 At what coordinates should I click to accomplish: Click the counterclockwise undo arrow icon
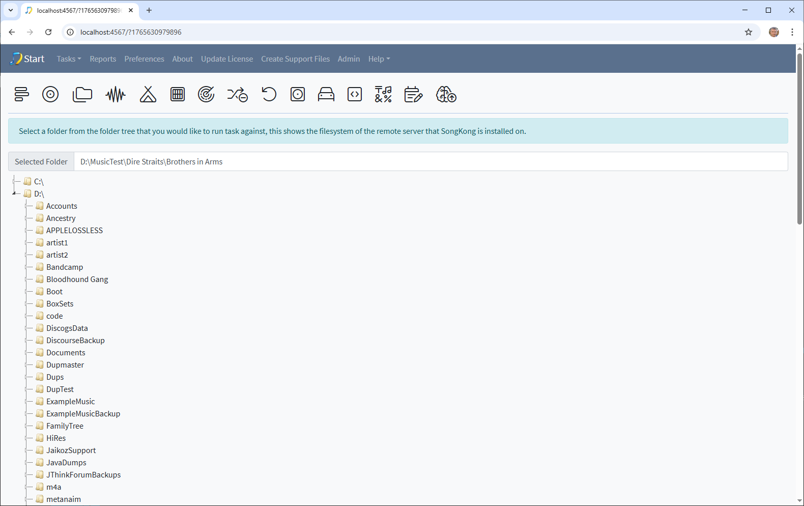click(269, 94)
